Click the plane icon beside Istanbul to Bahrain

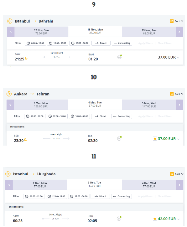(x=10, y=21)
